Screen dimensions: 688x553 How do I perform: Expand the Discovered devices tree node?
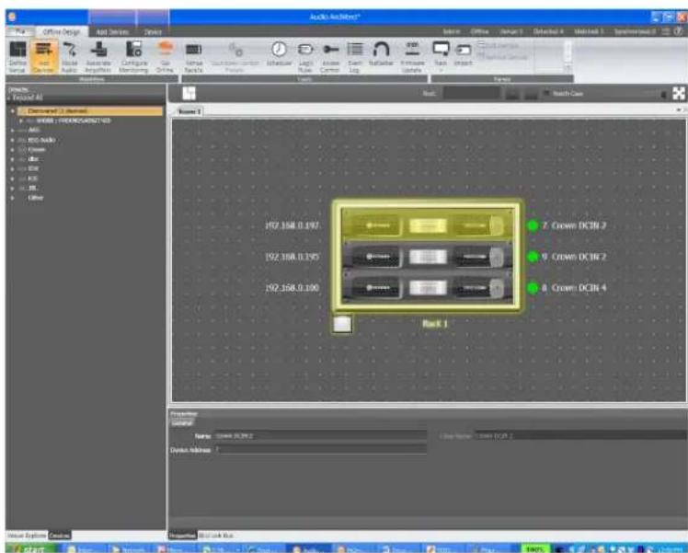[x=13, y=111]
